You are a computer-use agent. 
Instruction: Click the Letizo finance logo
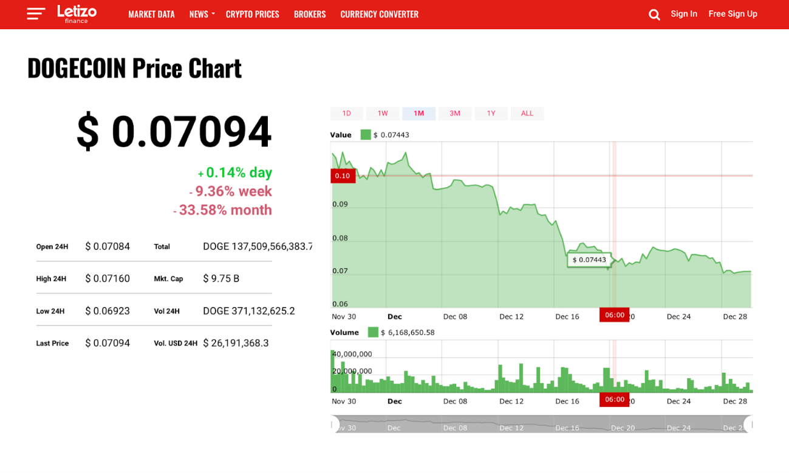[x=77, y=14]
